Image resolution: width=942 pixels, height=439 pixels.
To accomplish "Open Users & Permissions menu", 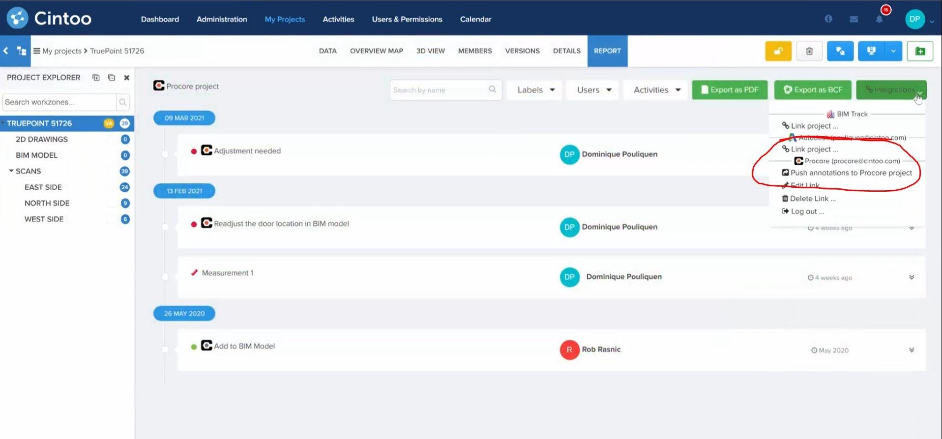I will 407,19.
